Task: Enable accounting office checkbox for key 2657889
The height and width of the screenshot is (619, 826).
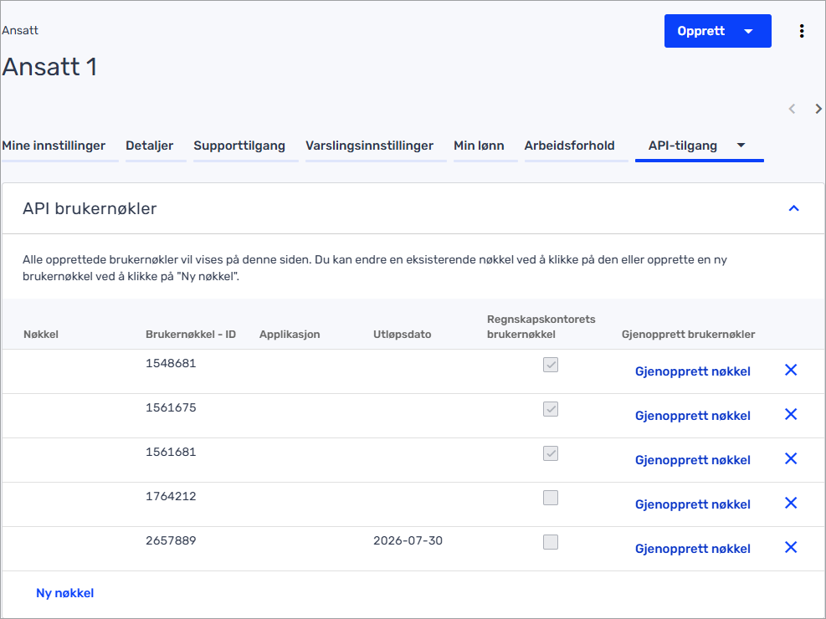Action: point(550,542)
